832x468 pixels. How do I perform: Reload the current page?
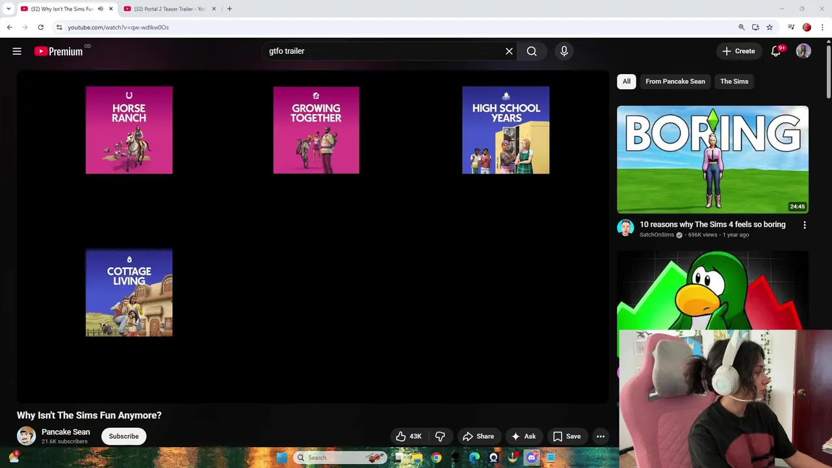tap(40, 27)
